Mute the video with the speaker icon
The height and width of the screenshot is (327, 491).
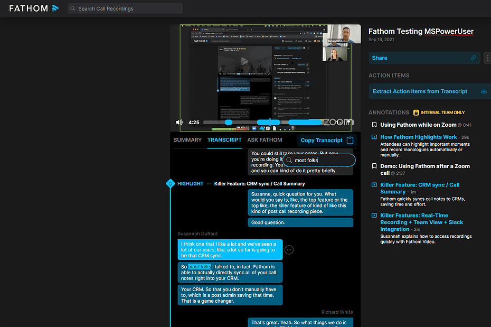click(x=179, y=123)
